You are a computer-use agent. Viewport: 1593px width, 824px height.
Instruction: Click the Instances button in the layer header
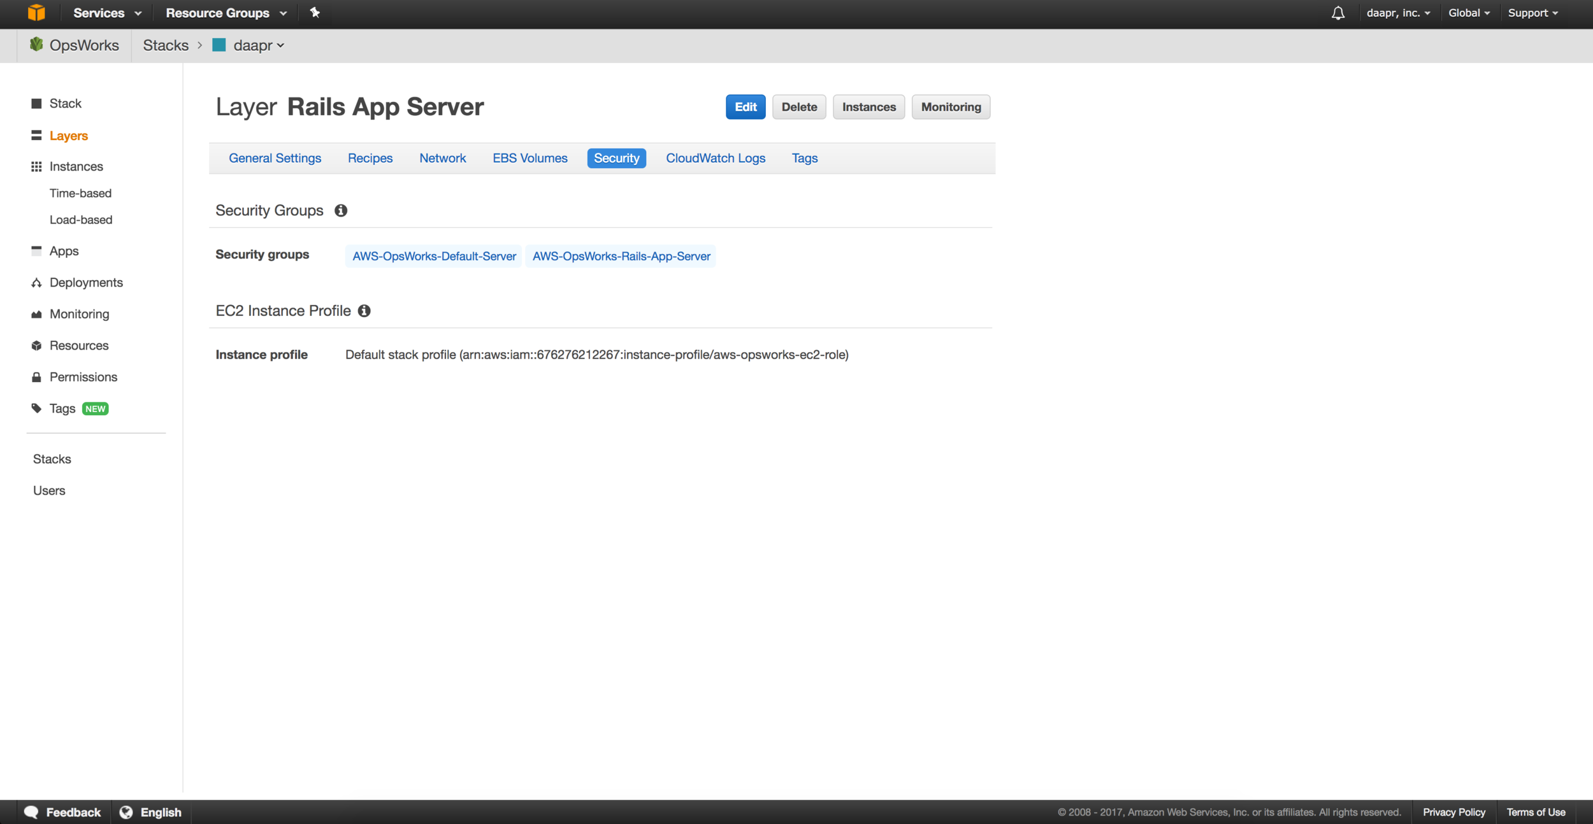[869, 107]
